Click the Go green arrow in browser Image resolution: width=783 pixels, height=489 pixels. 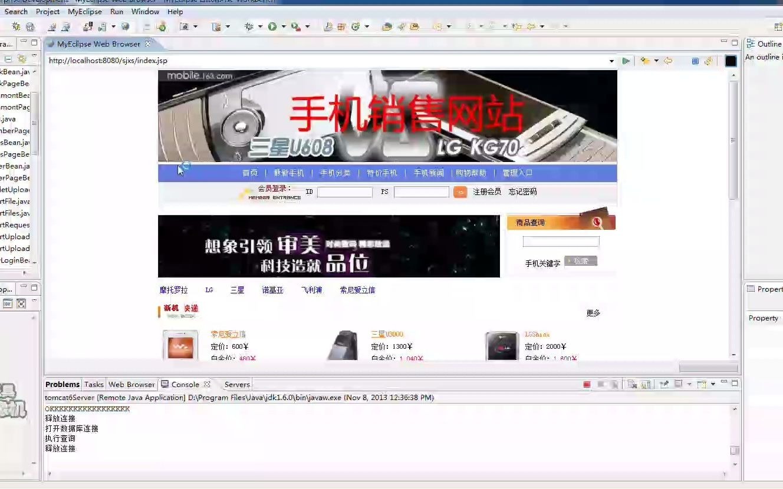(x=626, y=61)
